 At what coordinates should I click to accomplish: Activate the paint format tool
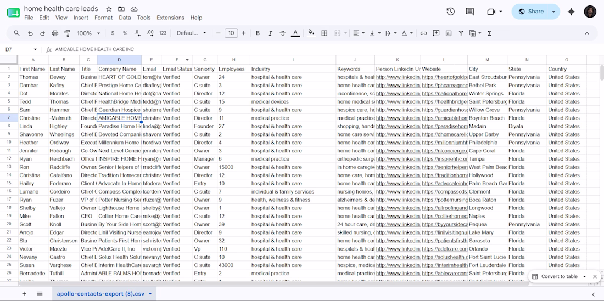click(68, 33)
